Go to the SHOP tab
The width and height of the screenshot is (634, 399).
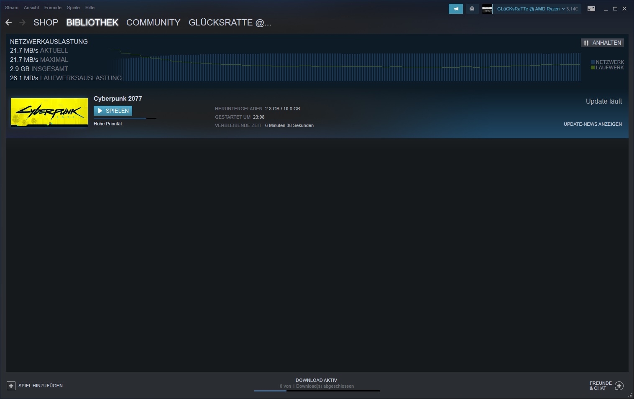(x=46, y=23)
